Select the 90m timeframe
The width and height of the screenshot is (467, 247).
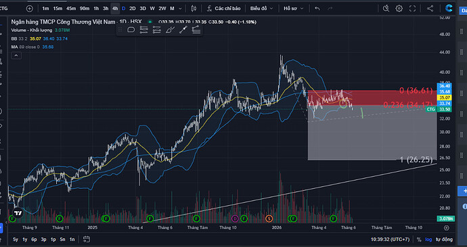(85, 8)
